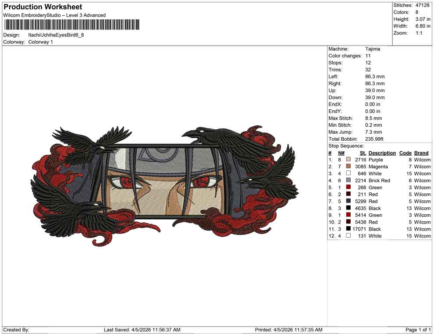The width and height of the screenshot is (434, 334).
Task: Click the Min Stitch value '0.2 mm'
Action: 374,125
